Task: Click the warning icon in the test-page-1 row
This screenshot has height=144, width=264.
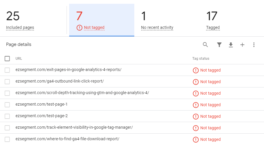Action: pyautogui.click(x=196, y=105)
